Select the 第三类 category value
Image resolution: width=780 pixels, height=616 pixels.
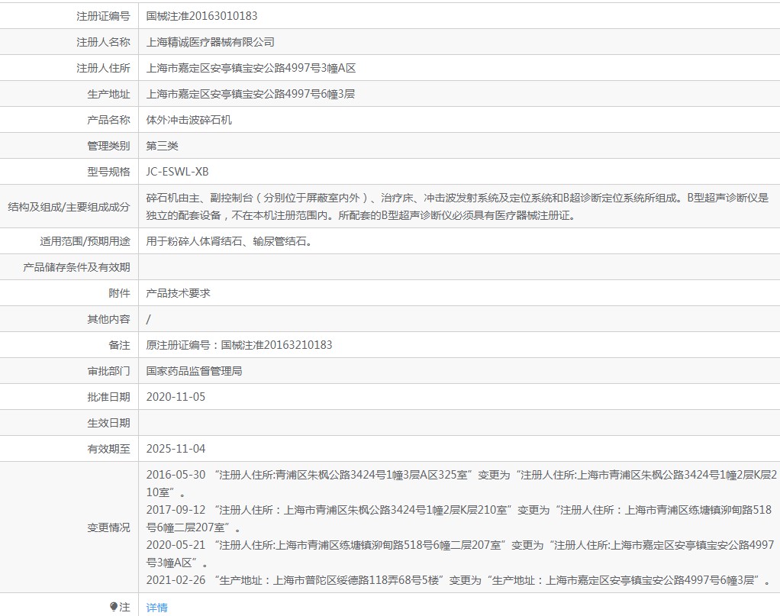point(162,145)
